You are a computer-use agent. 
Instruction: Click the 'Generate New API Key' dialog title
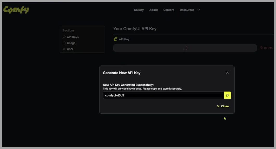click(122, 73)
